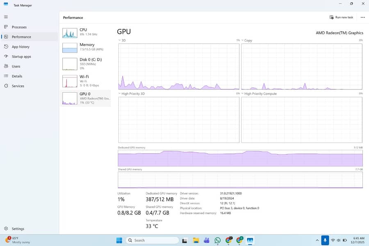Image resolution: width=369 pixels, height=246 pixels.
Task: Open WhatsApp from the taskbar
Action: pos(217,240)
